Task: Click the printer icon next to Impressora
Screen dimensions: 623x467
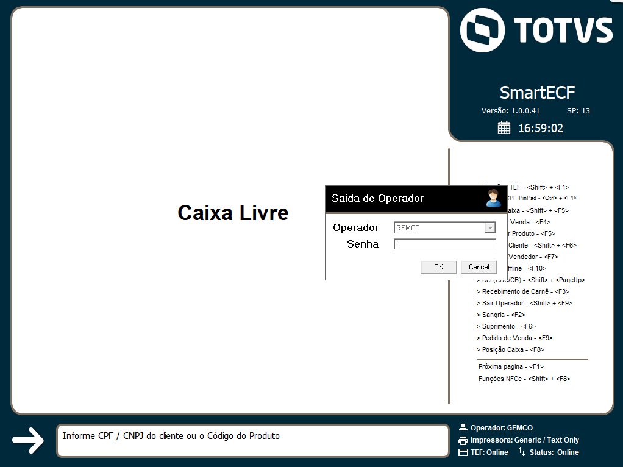Action: point(463,440)
